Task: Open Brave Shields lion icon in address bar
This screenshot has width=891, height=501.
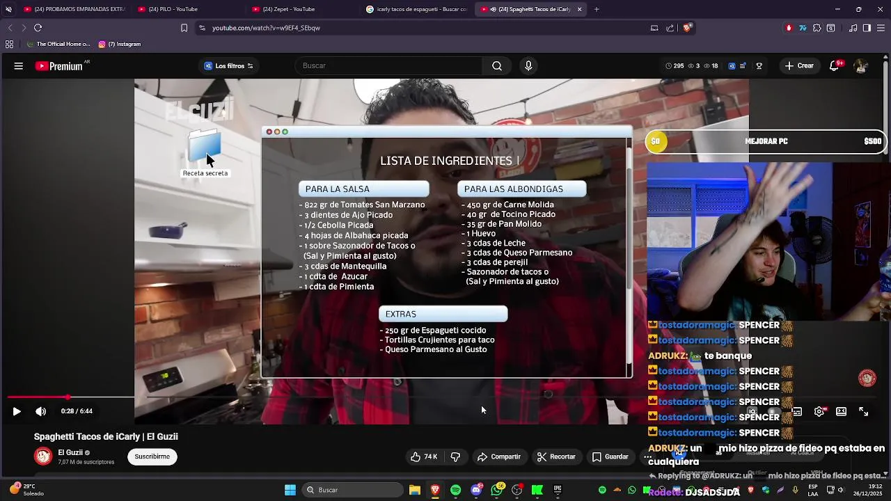Action: coord(687,28)
